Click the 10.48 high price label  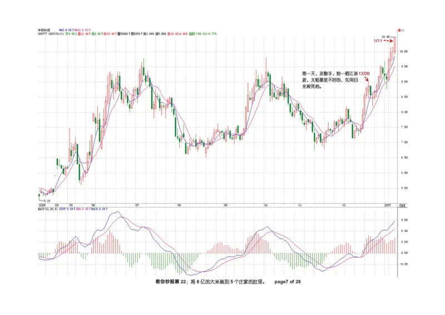tap(385, 36)
